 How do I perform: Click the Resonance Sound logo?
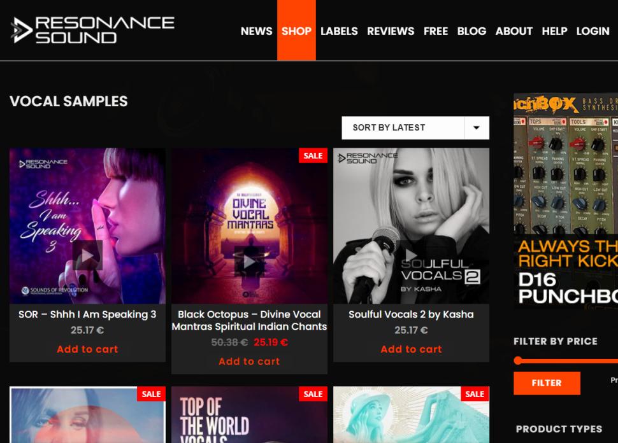point(92,30)
